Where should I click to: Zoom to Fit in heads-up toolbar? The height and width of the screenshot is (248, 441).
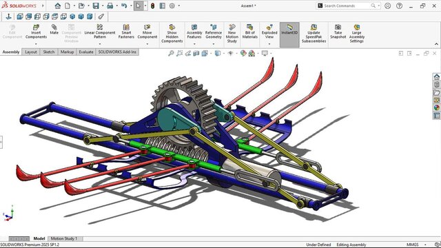(171, 53)
